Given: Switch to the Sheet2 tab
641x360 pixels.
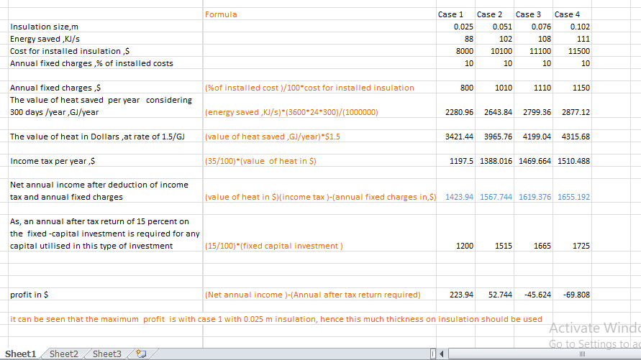Looking at the screenshot, I should point(64,354).
